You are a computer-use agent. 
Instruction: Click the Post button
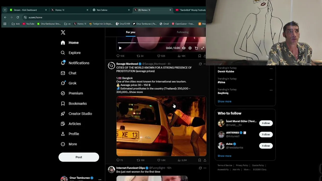point(79,157)
